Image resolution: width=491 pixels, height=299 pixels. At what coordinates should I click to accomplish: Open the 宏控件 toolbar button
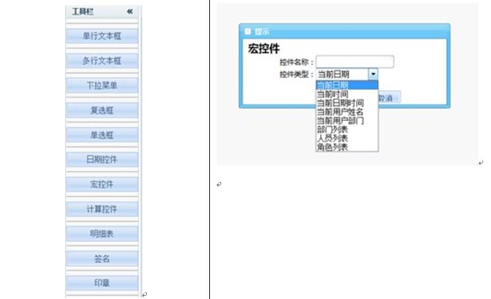[x=102, y=184]
